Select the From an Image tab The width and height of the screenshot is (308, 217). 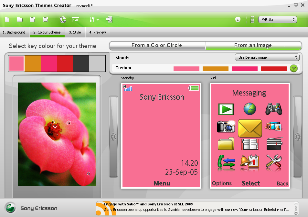click(x=253, y=45)
